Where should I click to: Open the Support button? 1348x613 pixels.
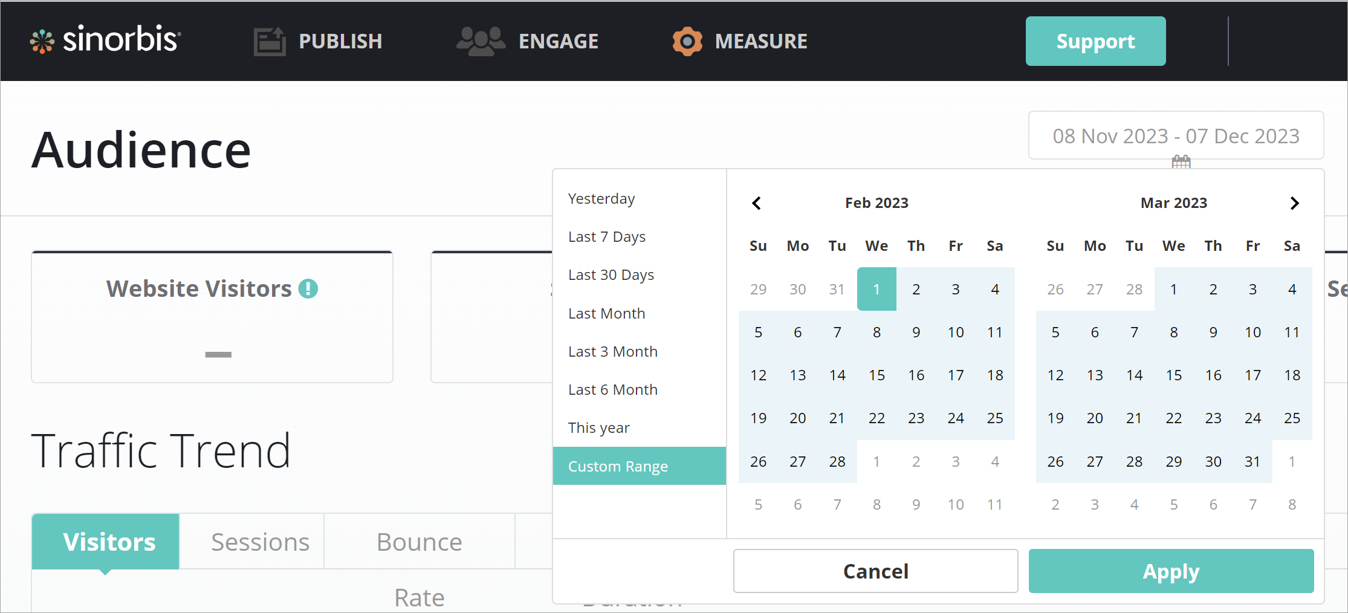(x=1095, y=41)
